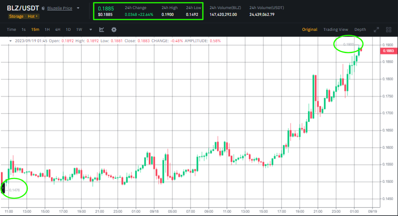Open the technical indicators chart icon

[x=101, y=29]
